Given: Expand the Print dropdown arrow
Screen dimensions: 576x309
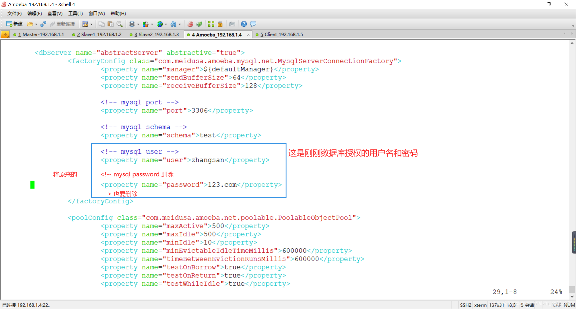Looking at the screenshot, I should [138, 24].
